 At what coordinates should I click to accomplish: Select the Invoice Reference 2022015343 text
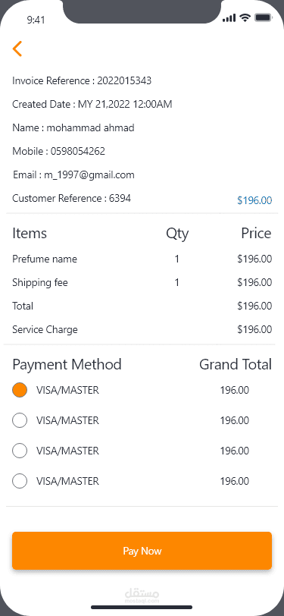click(82, 81)
